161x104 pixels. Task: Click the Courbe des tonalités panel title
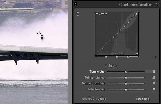[136, 5]
